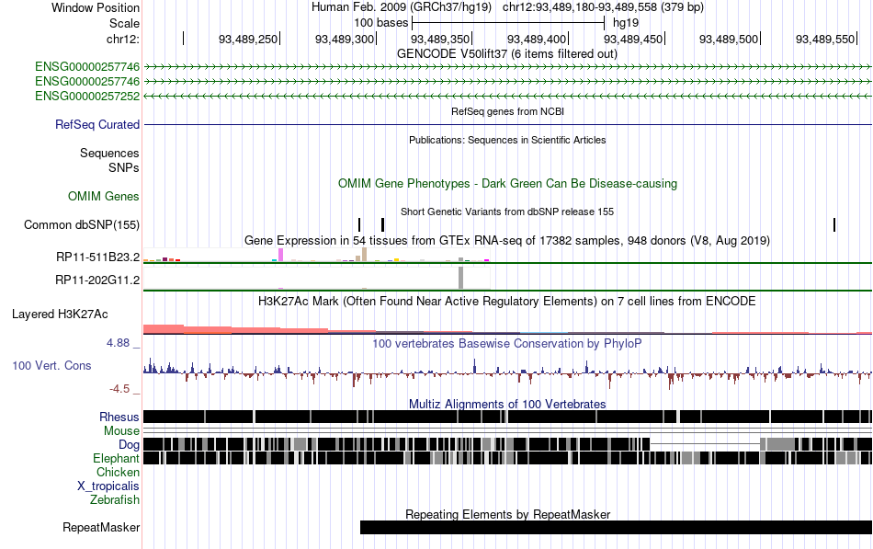Click the RepeatMasker track label

[x=101, y=527]
